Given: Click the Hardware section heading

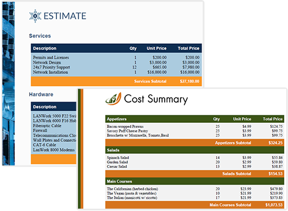Looking at the screenshot, I should [41, 95].
